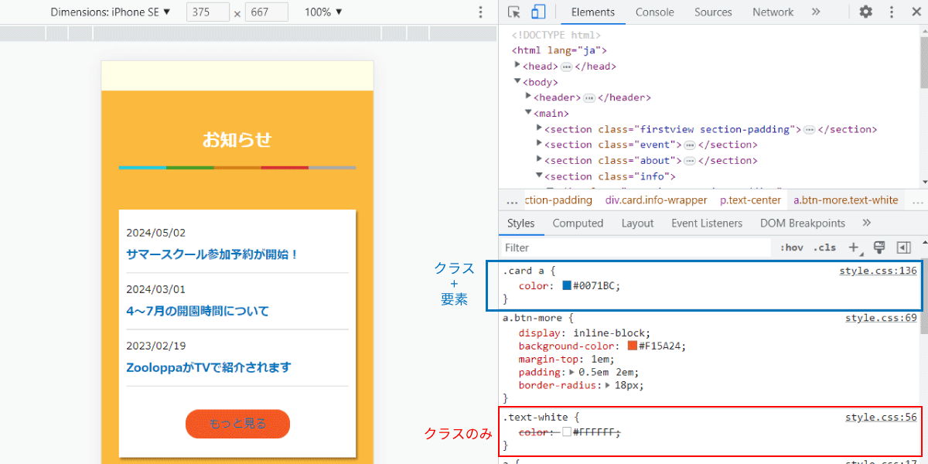Add a new style rule with plus icon

(854, 247)
